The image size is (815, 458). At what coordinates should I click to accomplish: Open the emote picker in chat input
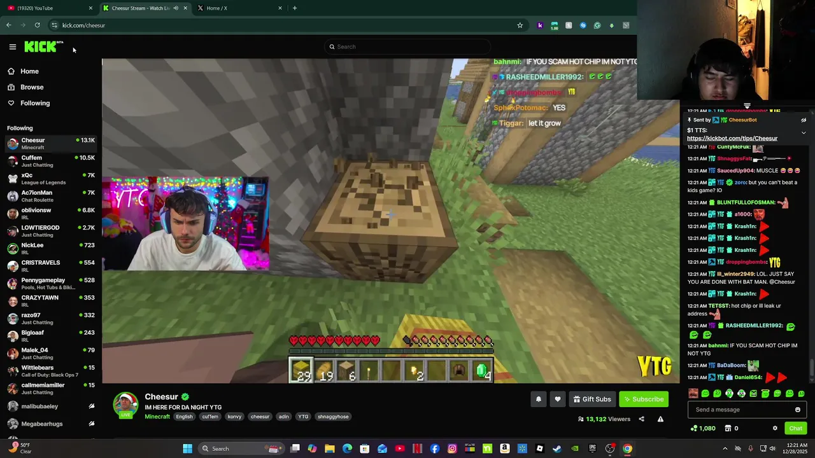click(798, 410)
